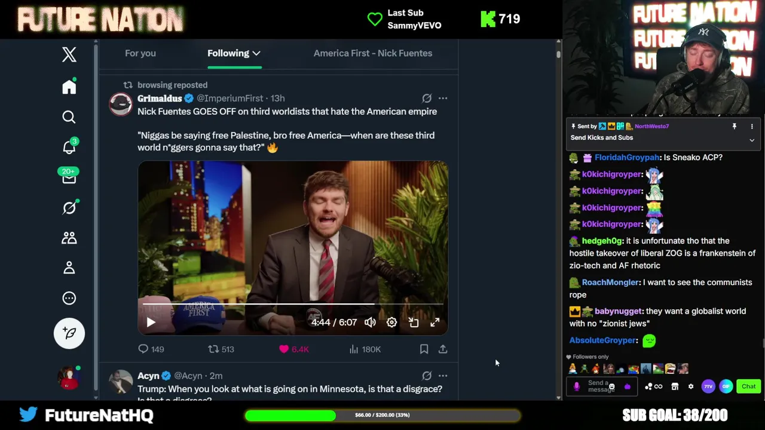Open the GIF picker button
The width and height of the screenshot is (765, 430).
coord(726,386)
